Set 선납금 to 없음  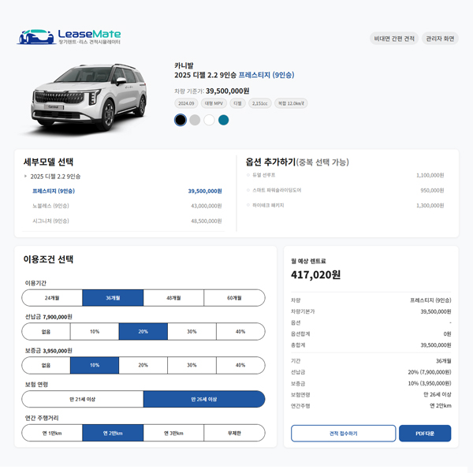(46, 332)
